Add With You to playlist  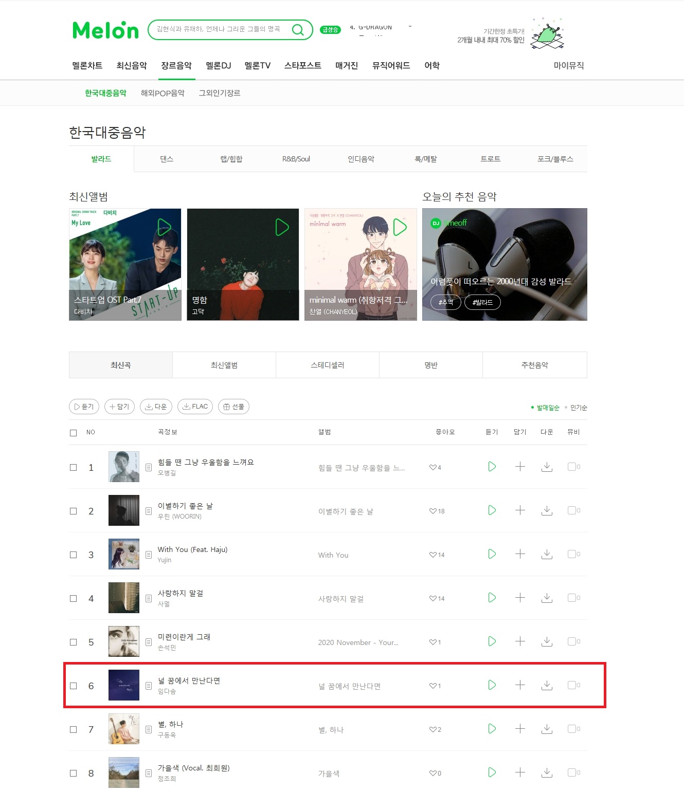[x=520, y=554]
